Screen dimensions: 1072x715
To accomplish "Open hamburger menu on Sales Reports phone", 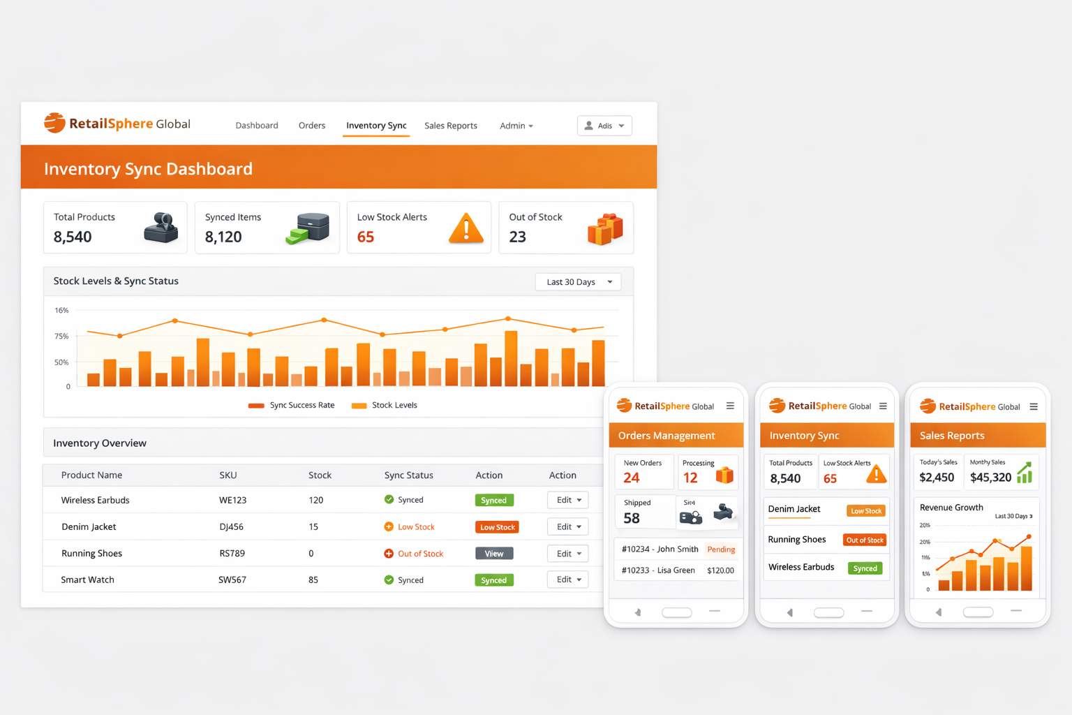I will (x=1034, y=406).
